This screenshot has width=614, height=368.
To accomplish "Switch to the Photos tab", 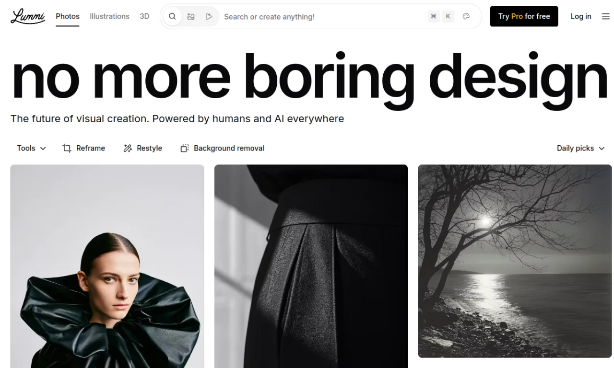I will tap(68, 16).
